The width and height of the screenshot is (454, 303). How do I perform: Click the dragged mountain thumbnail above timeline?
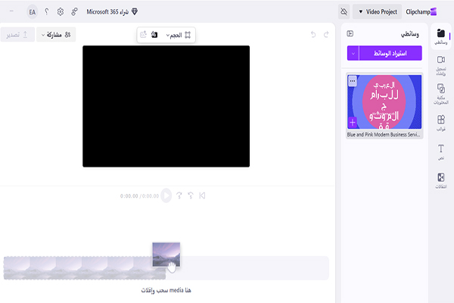pos(166,255)
